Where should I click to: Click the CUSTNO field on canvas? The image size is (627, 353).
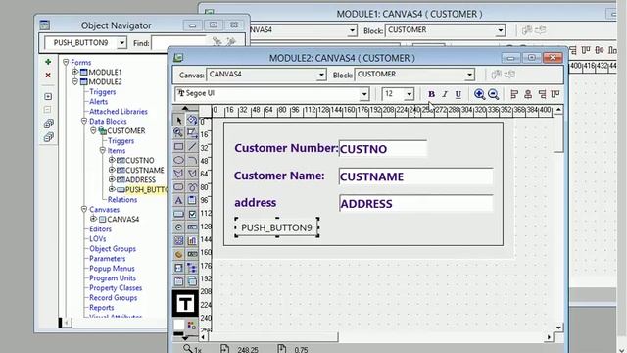click(383, 149)
